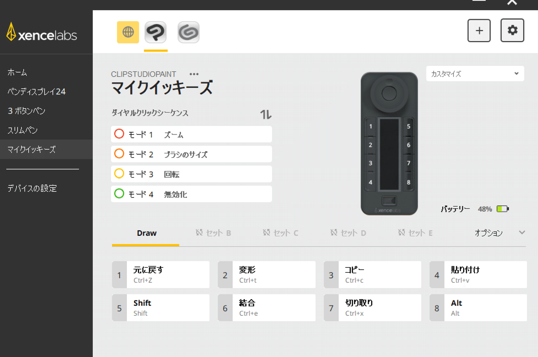Edit key 2 変形 Ctrl+t
The width and height of the screenshot is (538, 357).
click(x=266, y=274)
